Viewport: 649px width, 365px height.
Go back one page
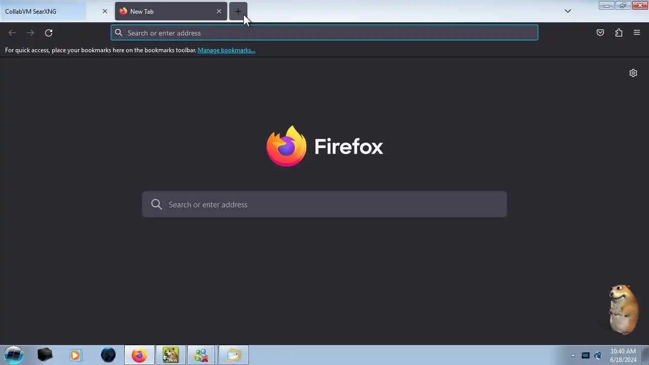coord(12,33)
